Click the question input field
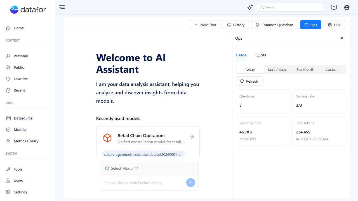Image resolution: width=358 pixels, height=201 pixels. pyautogui.click(x=144, y=183)
